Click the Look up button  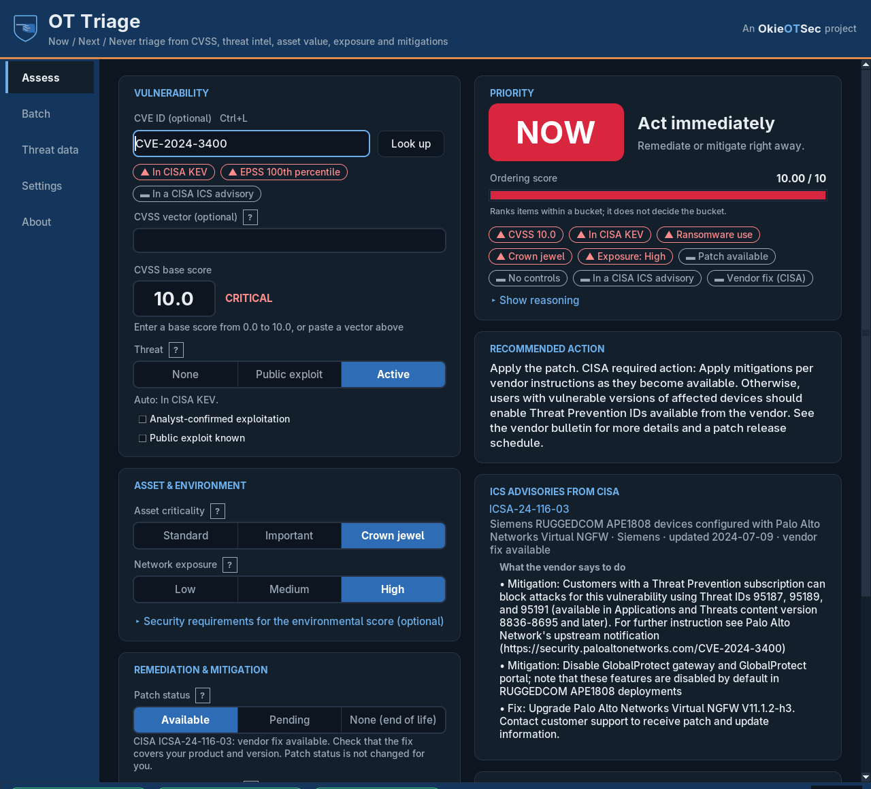coord(411,144)
